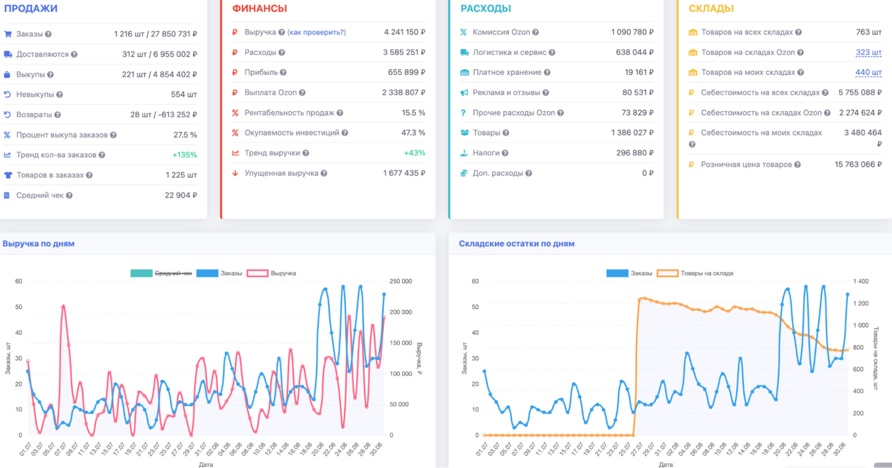Click help icon for Средний чек
Image resolution: width=892 pixels, height=468 pixels.
(x=69, y=195)
